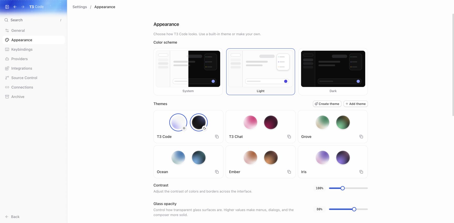Select the Dark color scheme
The height and width of the screenshot is (223, 454).
coord(333,72)
